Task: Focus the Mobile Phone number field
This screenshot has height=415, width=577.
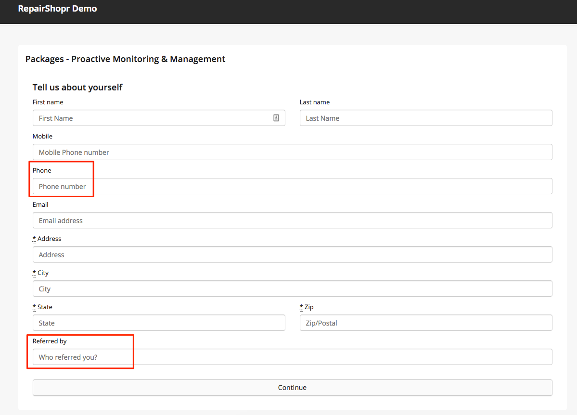Action: point(293,152)
